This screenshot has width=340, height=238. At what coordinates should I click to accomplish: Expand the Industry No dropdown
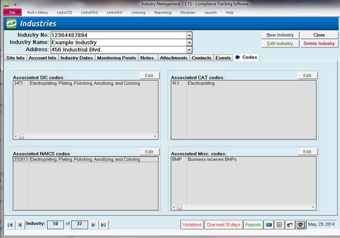pyautogui.click(x=189, y=35)
